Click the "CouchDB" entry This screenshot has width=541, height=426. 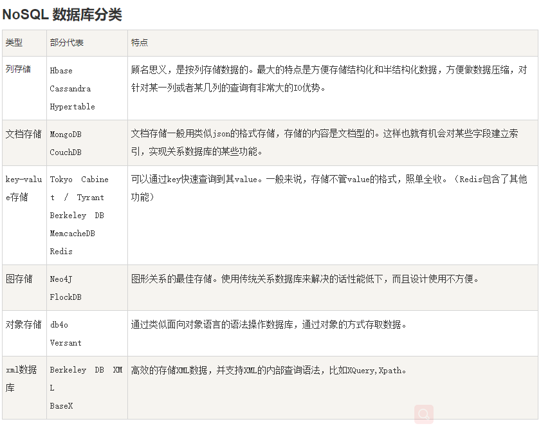click(x=66, y=153)
